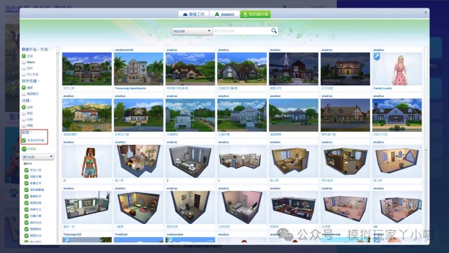Click the green 內容包 packs icon

24,149
